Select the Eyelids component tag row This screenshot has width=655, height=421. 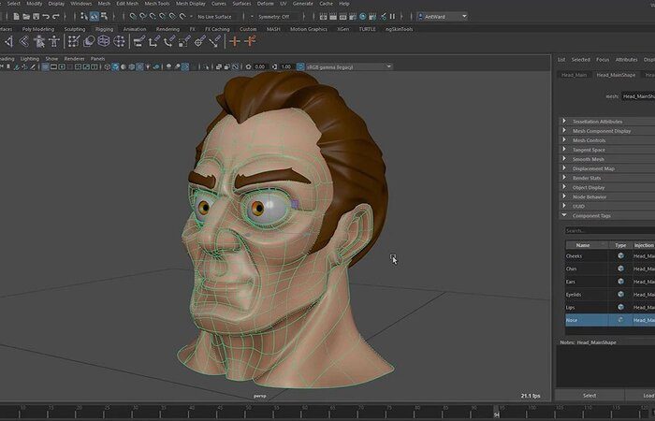[x=610, y=295]
